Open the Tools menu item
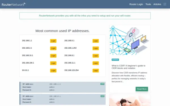 [148, 4]
